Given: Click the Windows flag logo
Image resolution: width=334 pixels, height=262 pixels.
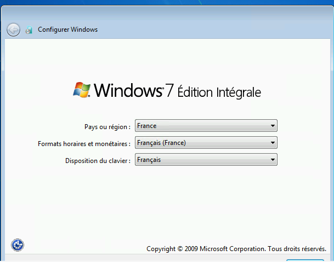Looking at the screenshot, I should [x=82, y=90].
